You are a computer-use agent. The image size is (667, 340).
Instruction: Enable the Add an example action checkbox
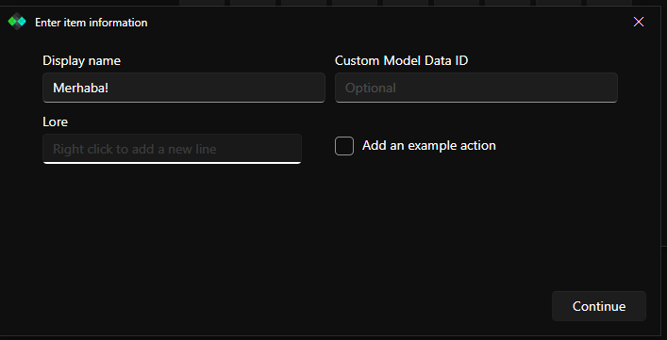coord(344,146)
